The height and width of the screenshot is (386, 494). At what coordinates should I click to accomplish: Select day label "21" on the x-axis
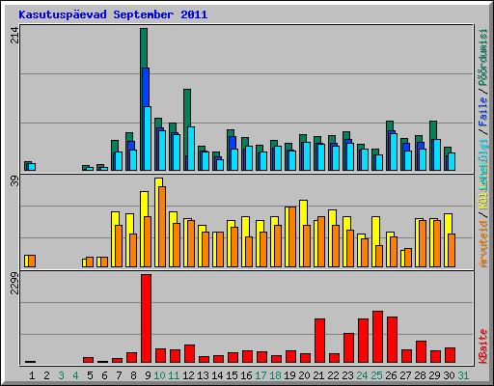tap(318, 375)
